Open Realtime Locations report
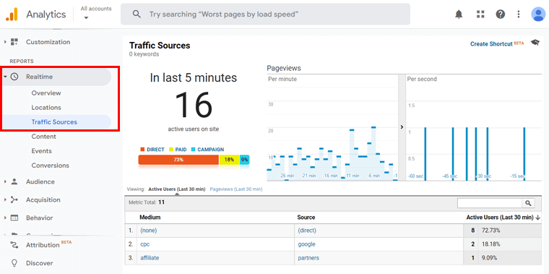549x274 pixels. pos(46,108)
